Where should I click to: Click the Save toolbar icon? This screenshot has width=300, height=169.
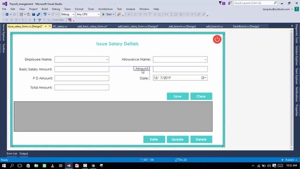pyautogui.click(x=33, y=15)
